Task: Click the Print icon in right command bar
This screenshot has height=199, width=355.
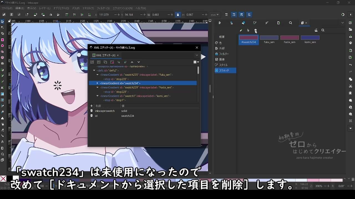Action: click(x=351, y=43)
